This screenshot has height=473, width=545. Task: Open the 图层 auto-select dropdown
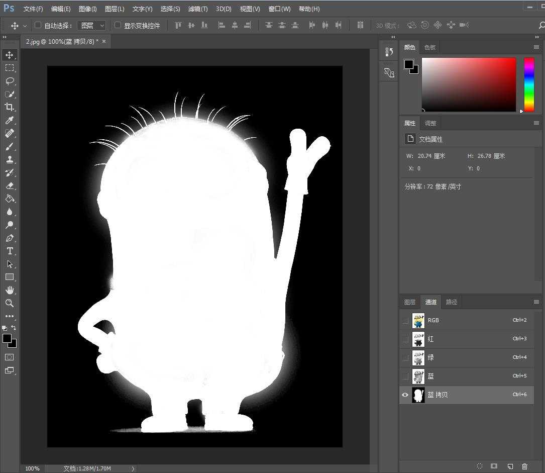point(92,26)
